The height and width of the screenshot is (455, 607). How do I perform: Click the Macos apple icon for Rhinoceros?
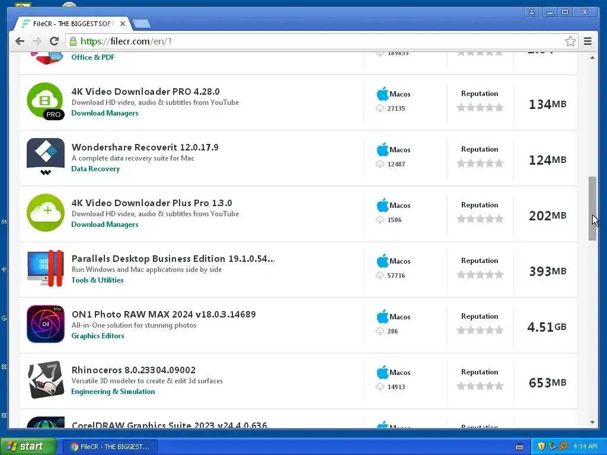point(382,372)
